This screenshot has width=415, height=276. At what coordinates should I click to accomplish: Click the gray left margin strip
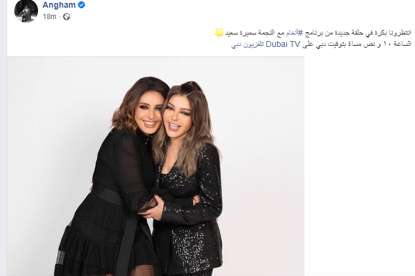3,138
